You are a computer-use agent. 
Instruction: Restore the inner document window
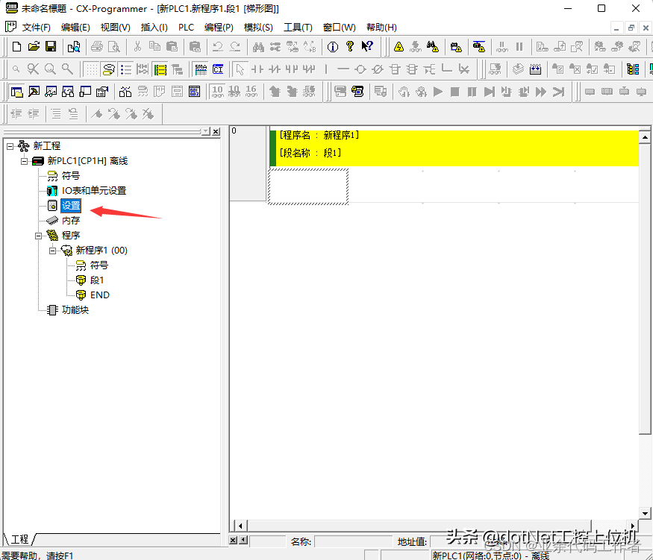(x=631, y=28)
